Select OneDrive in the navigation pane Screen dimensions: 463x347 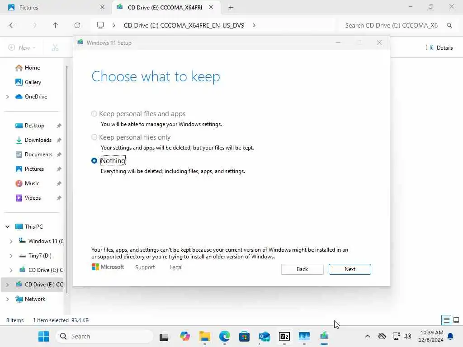tap(31, 97)
